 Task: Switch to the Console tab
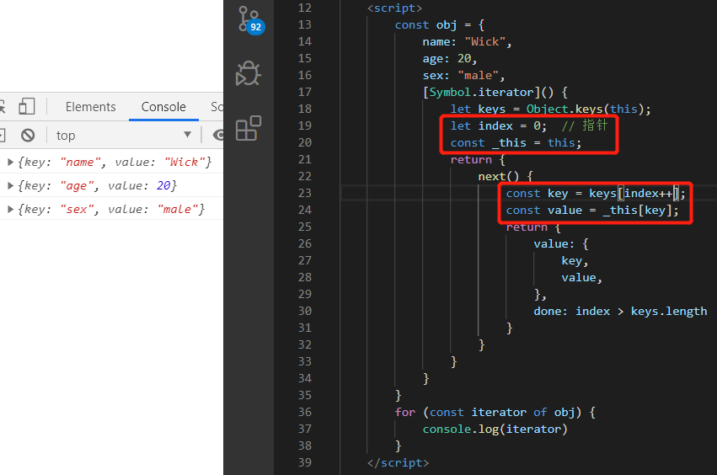[163, 107]
